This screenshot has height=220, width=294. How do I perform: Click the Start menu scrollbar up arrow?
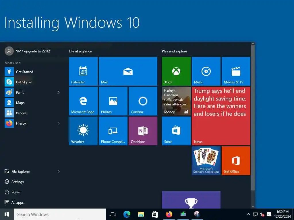[x=253, y=44]
